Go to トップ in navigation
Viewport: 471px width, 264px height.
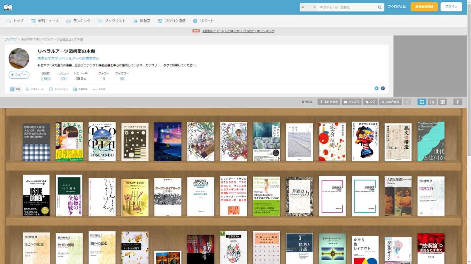[15, 21]
